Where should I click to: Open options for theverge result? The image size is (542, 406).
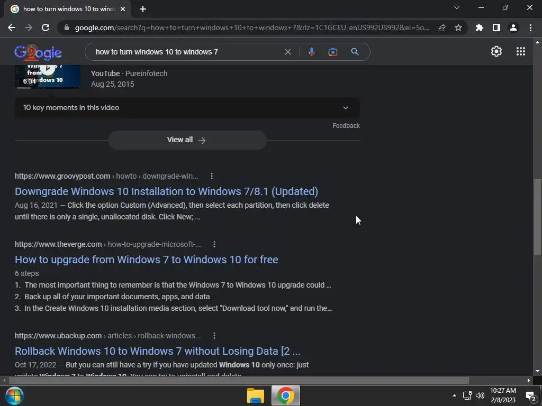[x=214, y=244]
